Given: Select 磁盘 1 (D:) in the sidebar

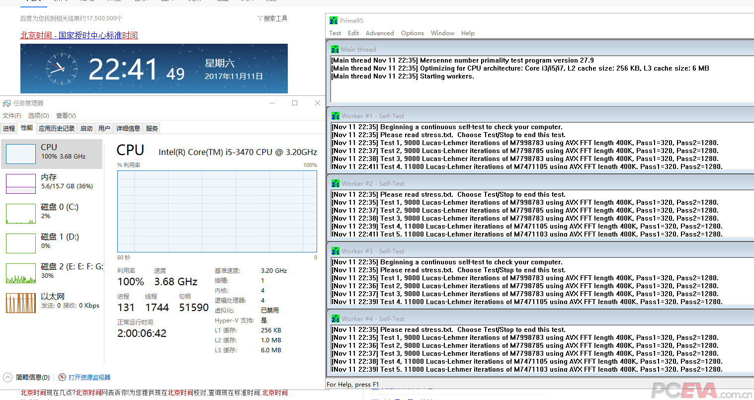Looking at the screenshot, I should click(52, 243).
